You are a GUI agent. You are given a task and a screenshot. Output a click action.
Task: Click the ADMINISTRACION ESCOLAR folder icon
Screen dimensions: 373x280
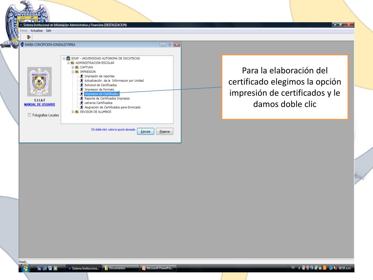point(72,63)
